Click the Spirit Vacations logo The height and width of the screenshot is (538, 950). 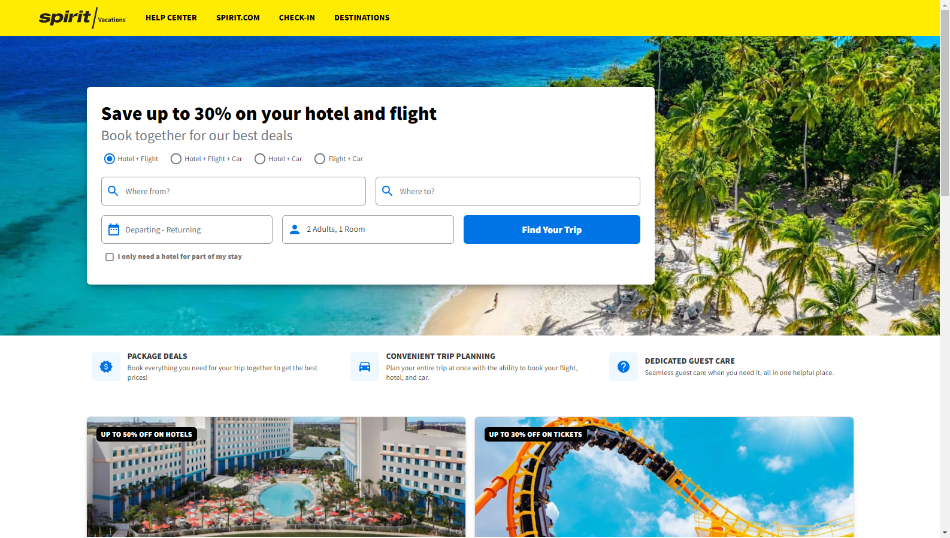click(x=83, y=18)
